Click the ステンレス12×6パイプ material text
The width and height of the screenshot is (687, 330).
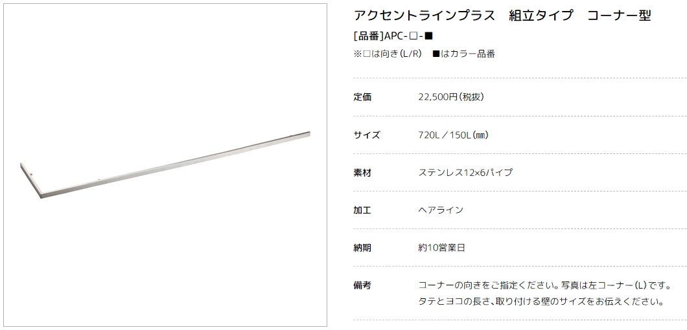tap(465, 172)
